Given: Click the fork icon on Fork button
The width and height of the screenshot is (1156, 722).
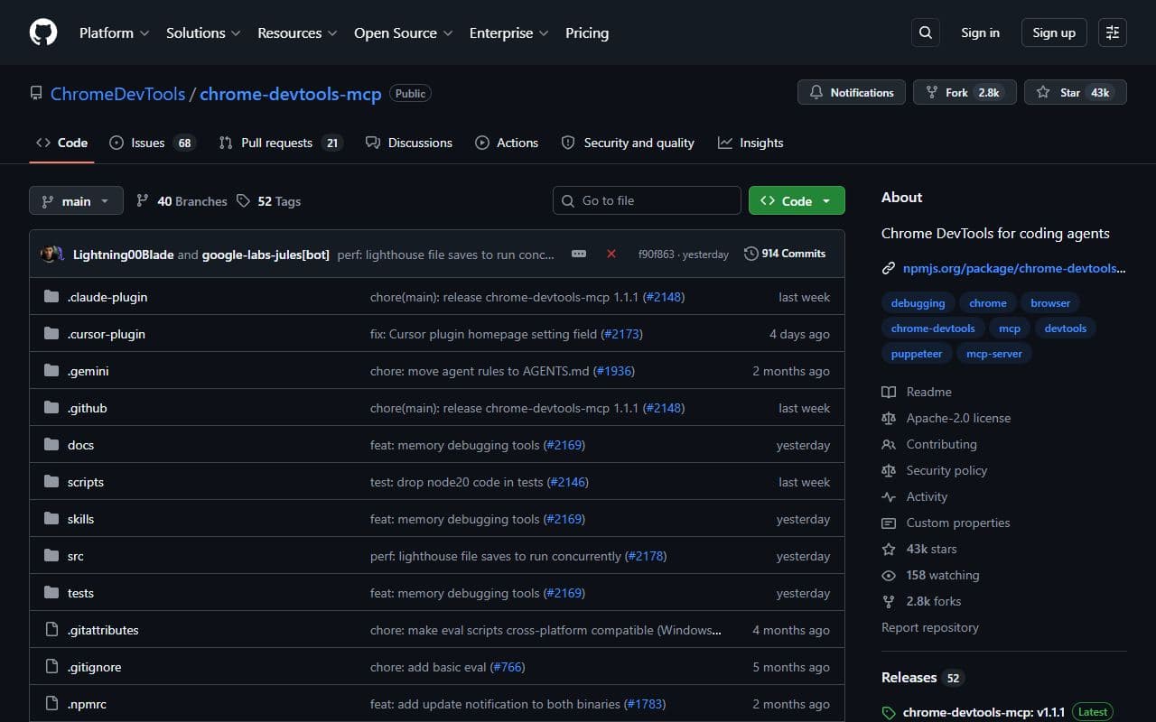Looking at the screenshot, I should (x=932, y=92).
